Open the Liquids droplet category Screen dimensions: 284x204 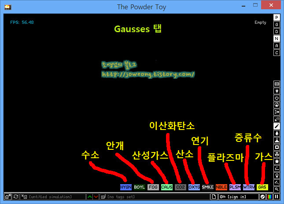tap(277, 134)
